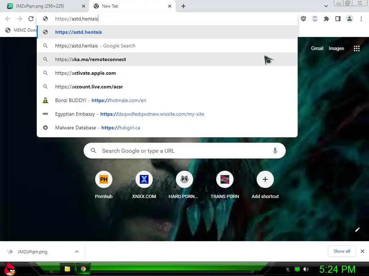Click the search icon in the Google search box

(93, 151)
